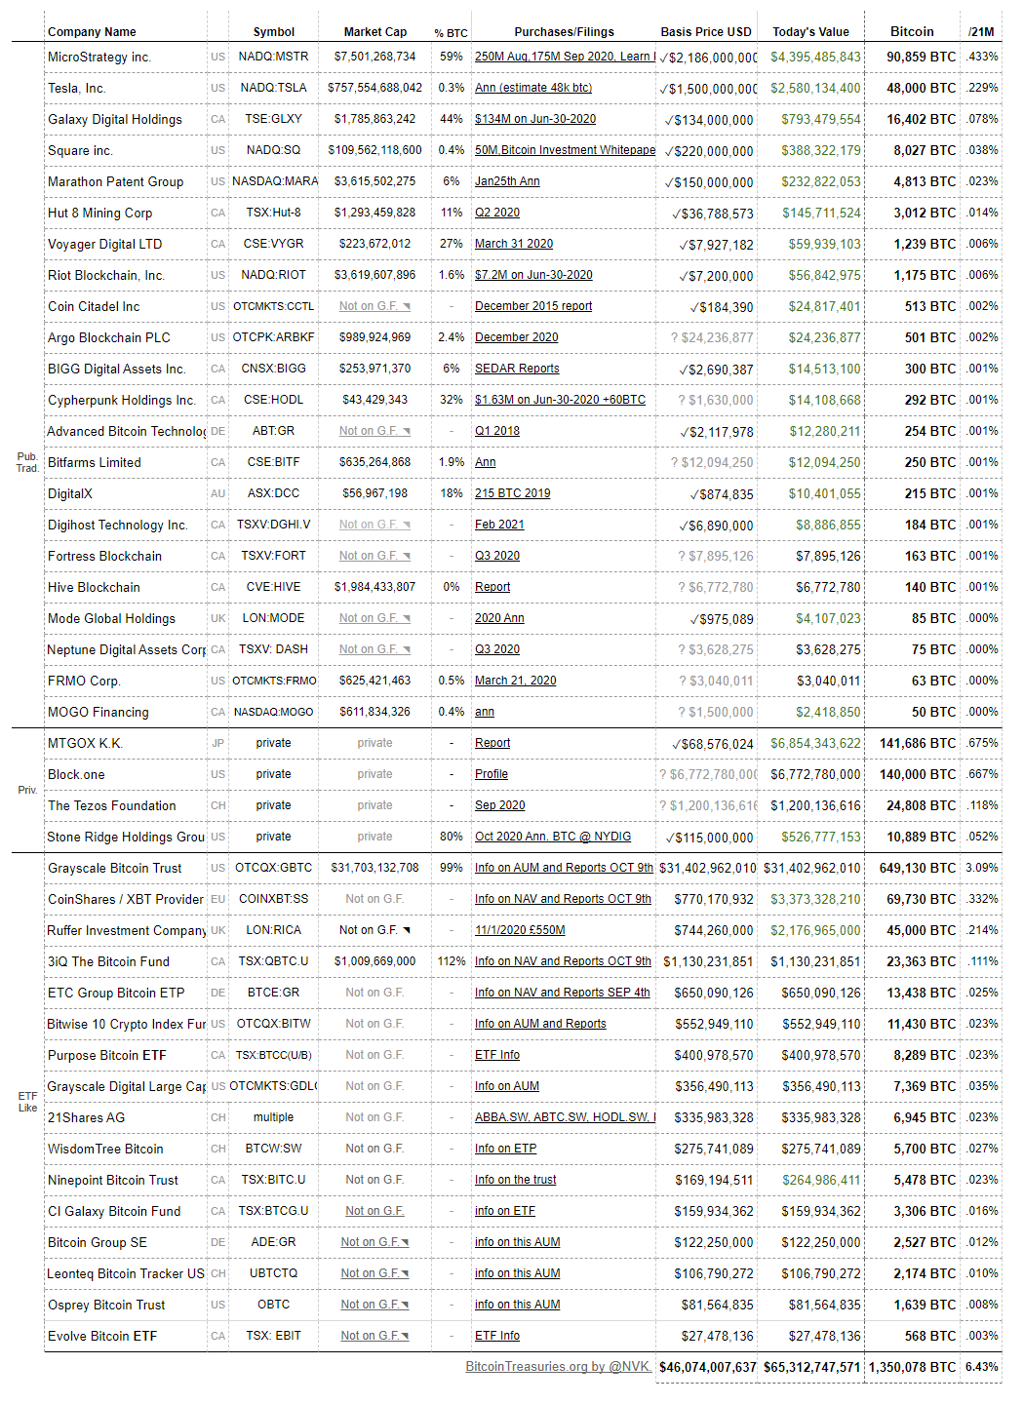Viewport: 1024px width, 1404px height.
Task: Open Purpose Bitcoin ETF 'ETF Info' link
Action: (497, 1055)
